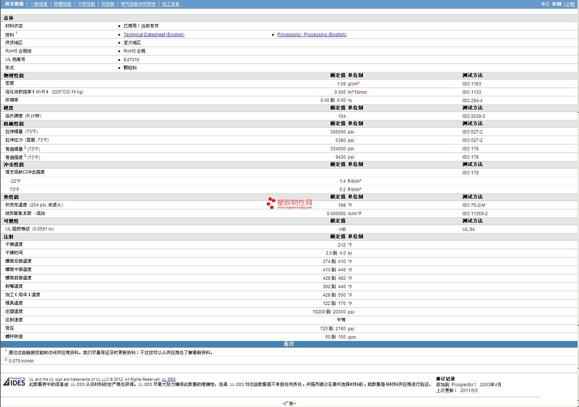Click the RoHS 合规性 label

(x=18, y=51)
